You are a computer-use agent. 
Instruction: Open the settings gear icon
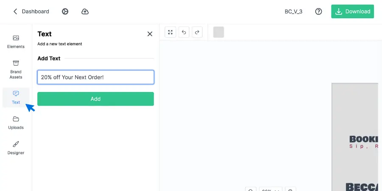point(65,11)
